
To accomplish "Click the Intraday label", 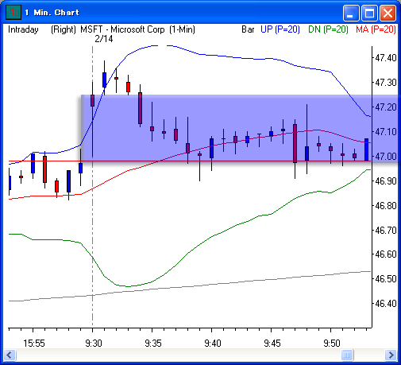I will 23,29.
